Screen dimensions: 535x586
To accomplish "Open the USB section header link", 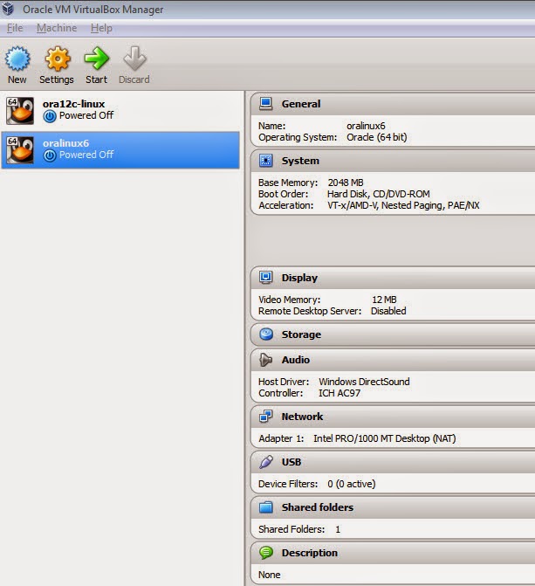I will [291, 462].
